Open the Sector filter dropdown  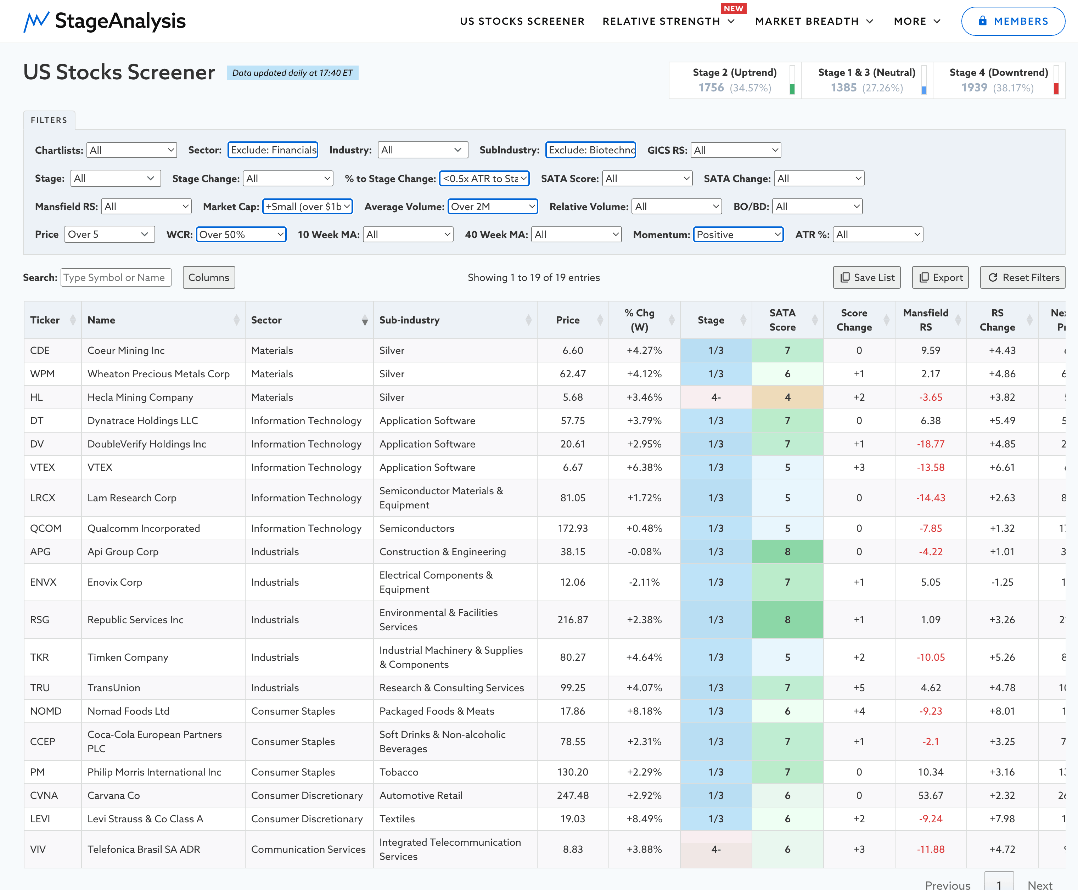coord(273,150)
